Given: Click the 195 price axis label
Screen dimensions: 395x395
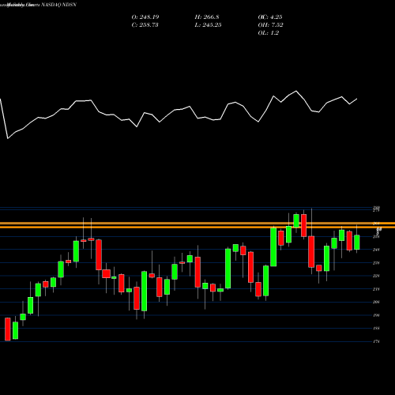Looking at the screenshot, I should (x=376, y=315).
